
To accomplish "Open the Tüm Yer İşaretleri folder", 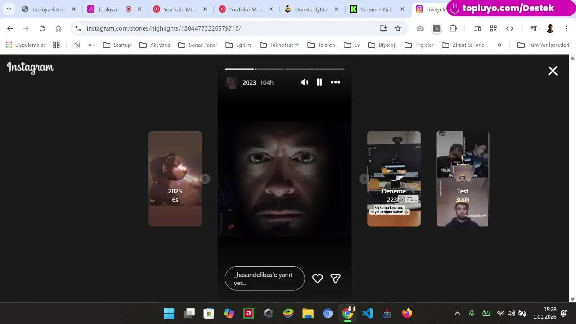I will (x=544, y=45).
